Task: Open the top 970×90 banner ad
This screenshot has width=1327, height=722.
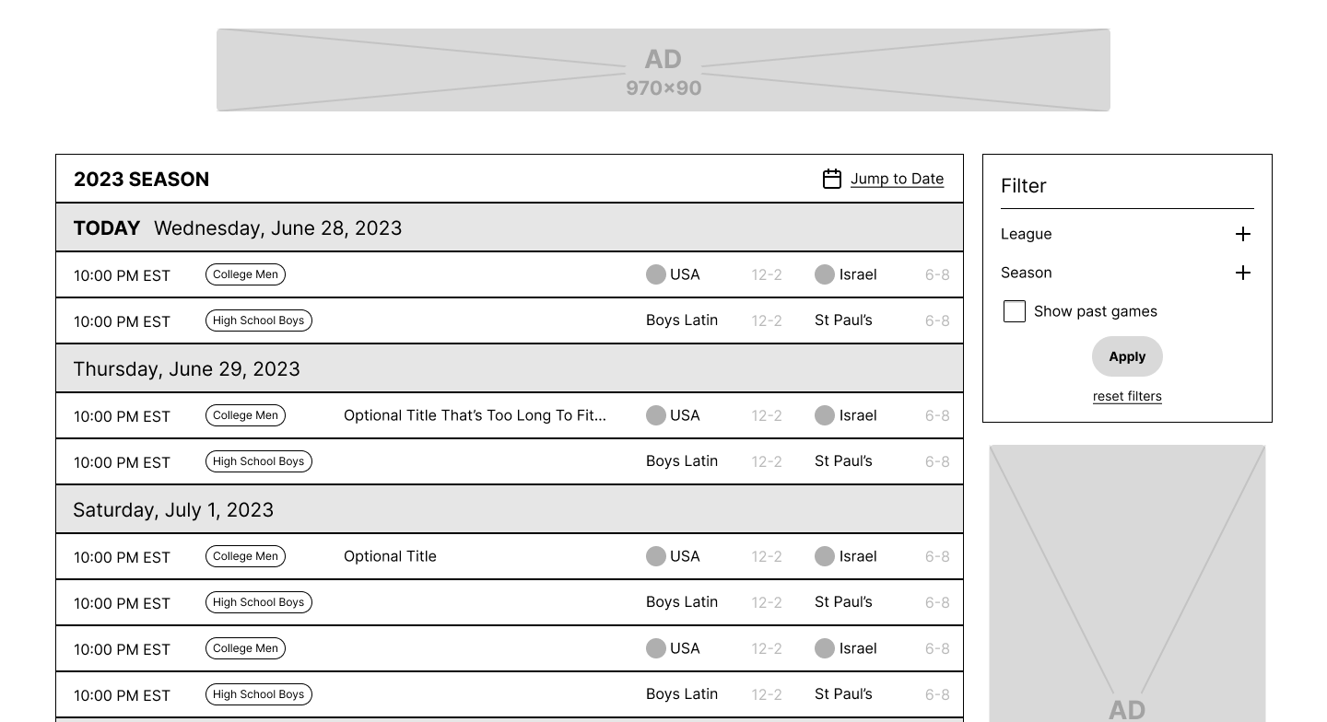Action: tap(663, 70)
